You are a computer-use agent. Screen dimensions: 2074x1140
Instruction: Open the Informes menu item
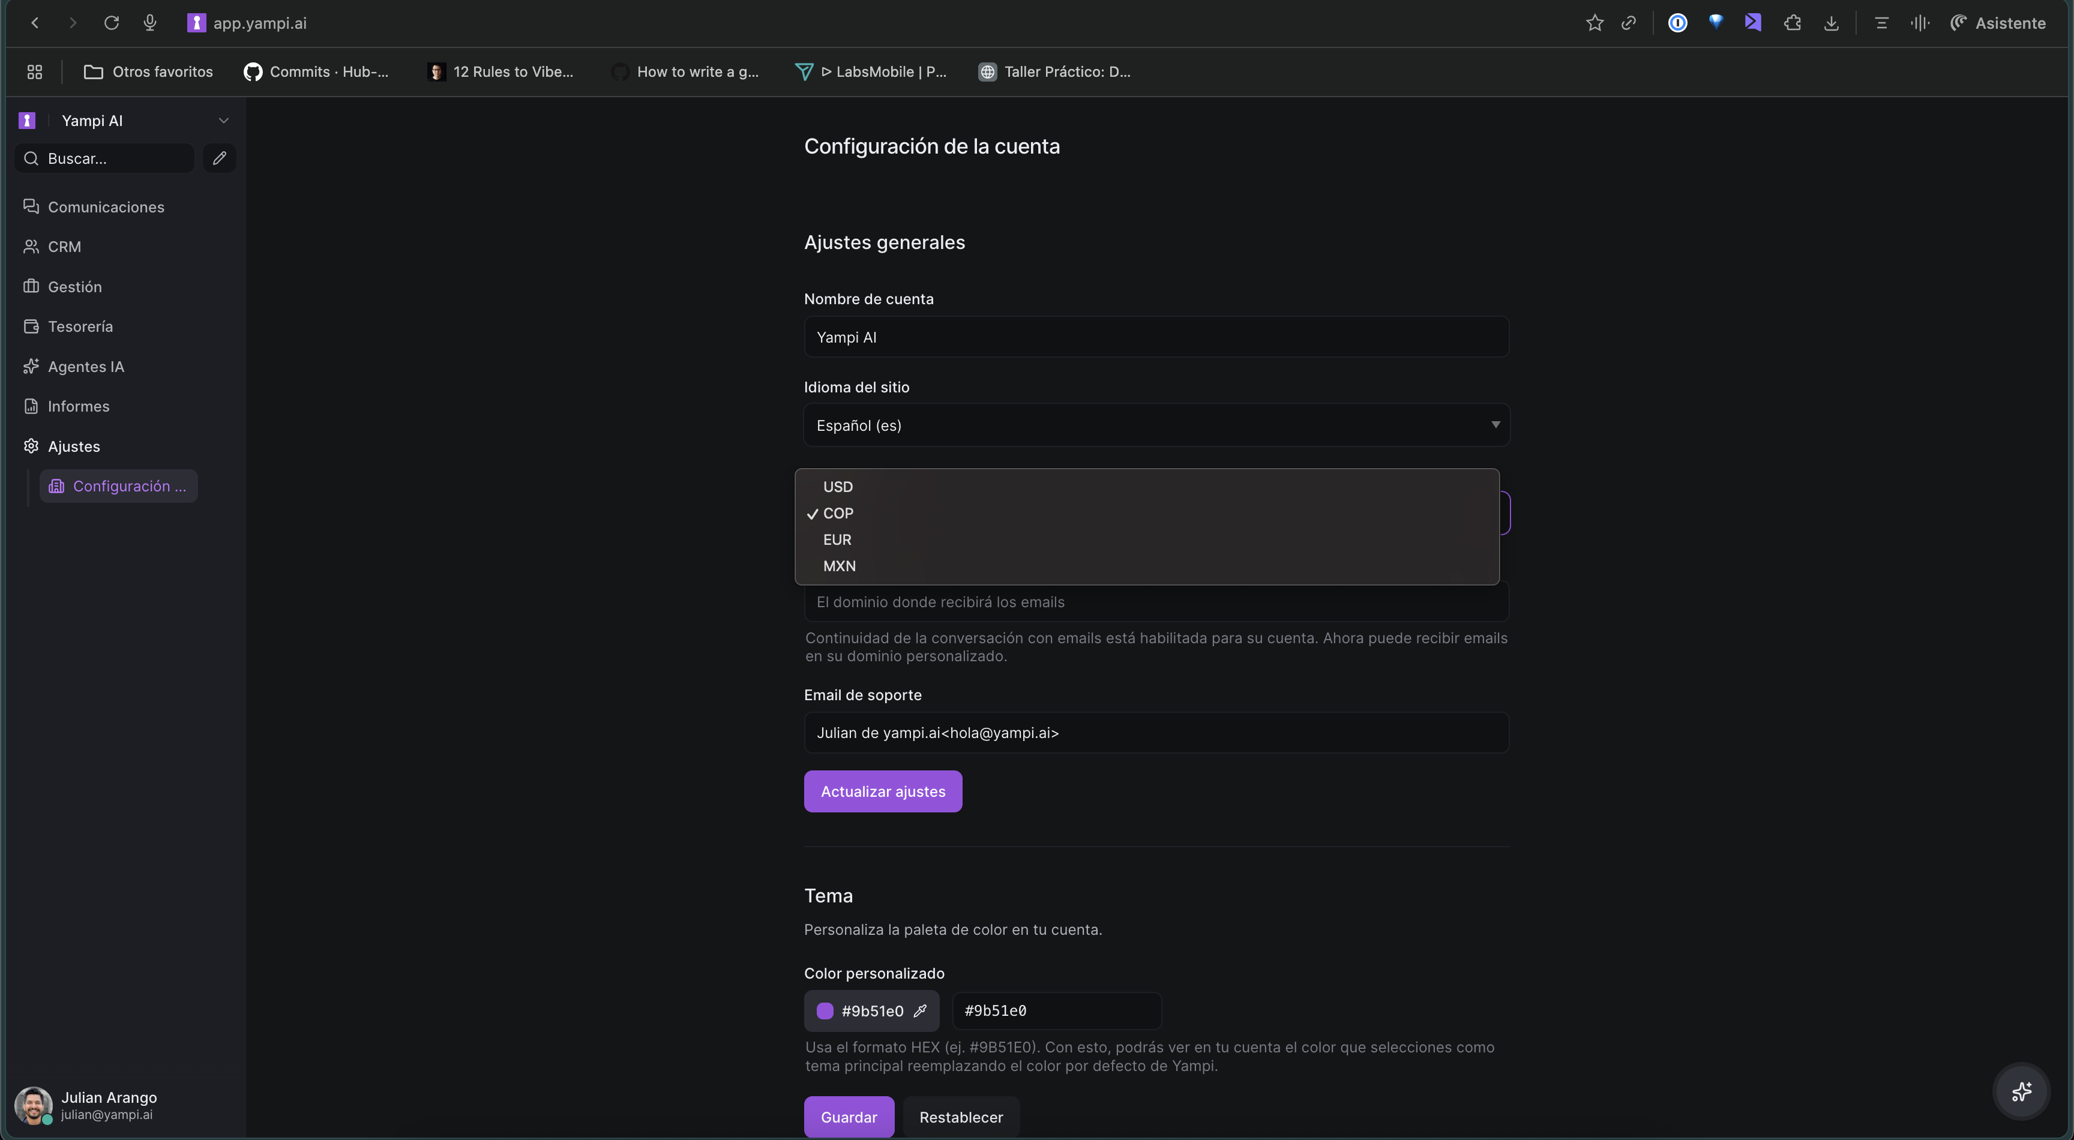(x=78, y=406)
